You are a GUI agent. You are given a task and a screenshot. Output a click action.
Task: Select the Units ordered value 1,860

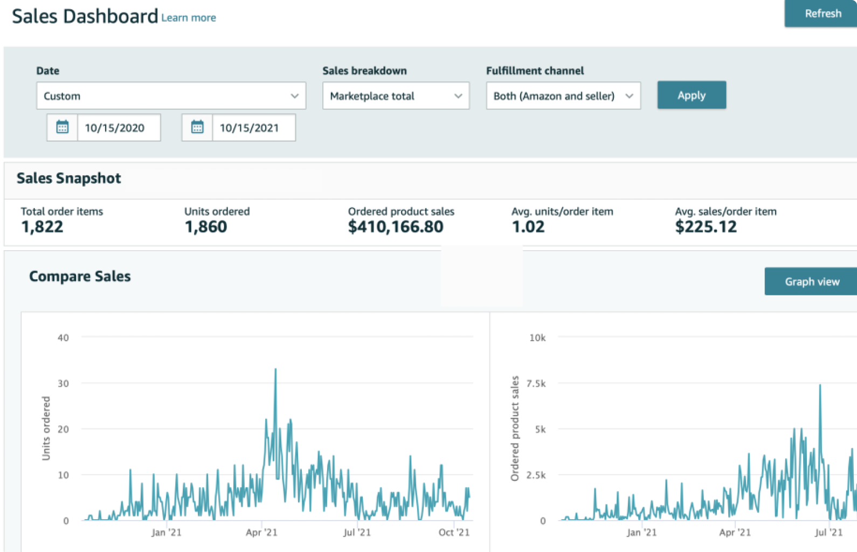[205, 227]
